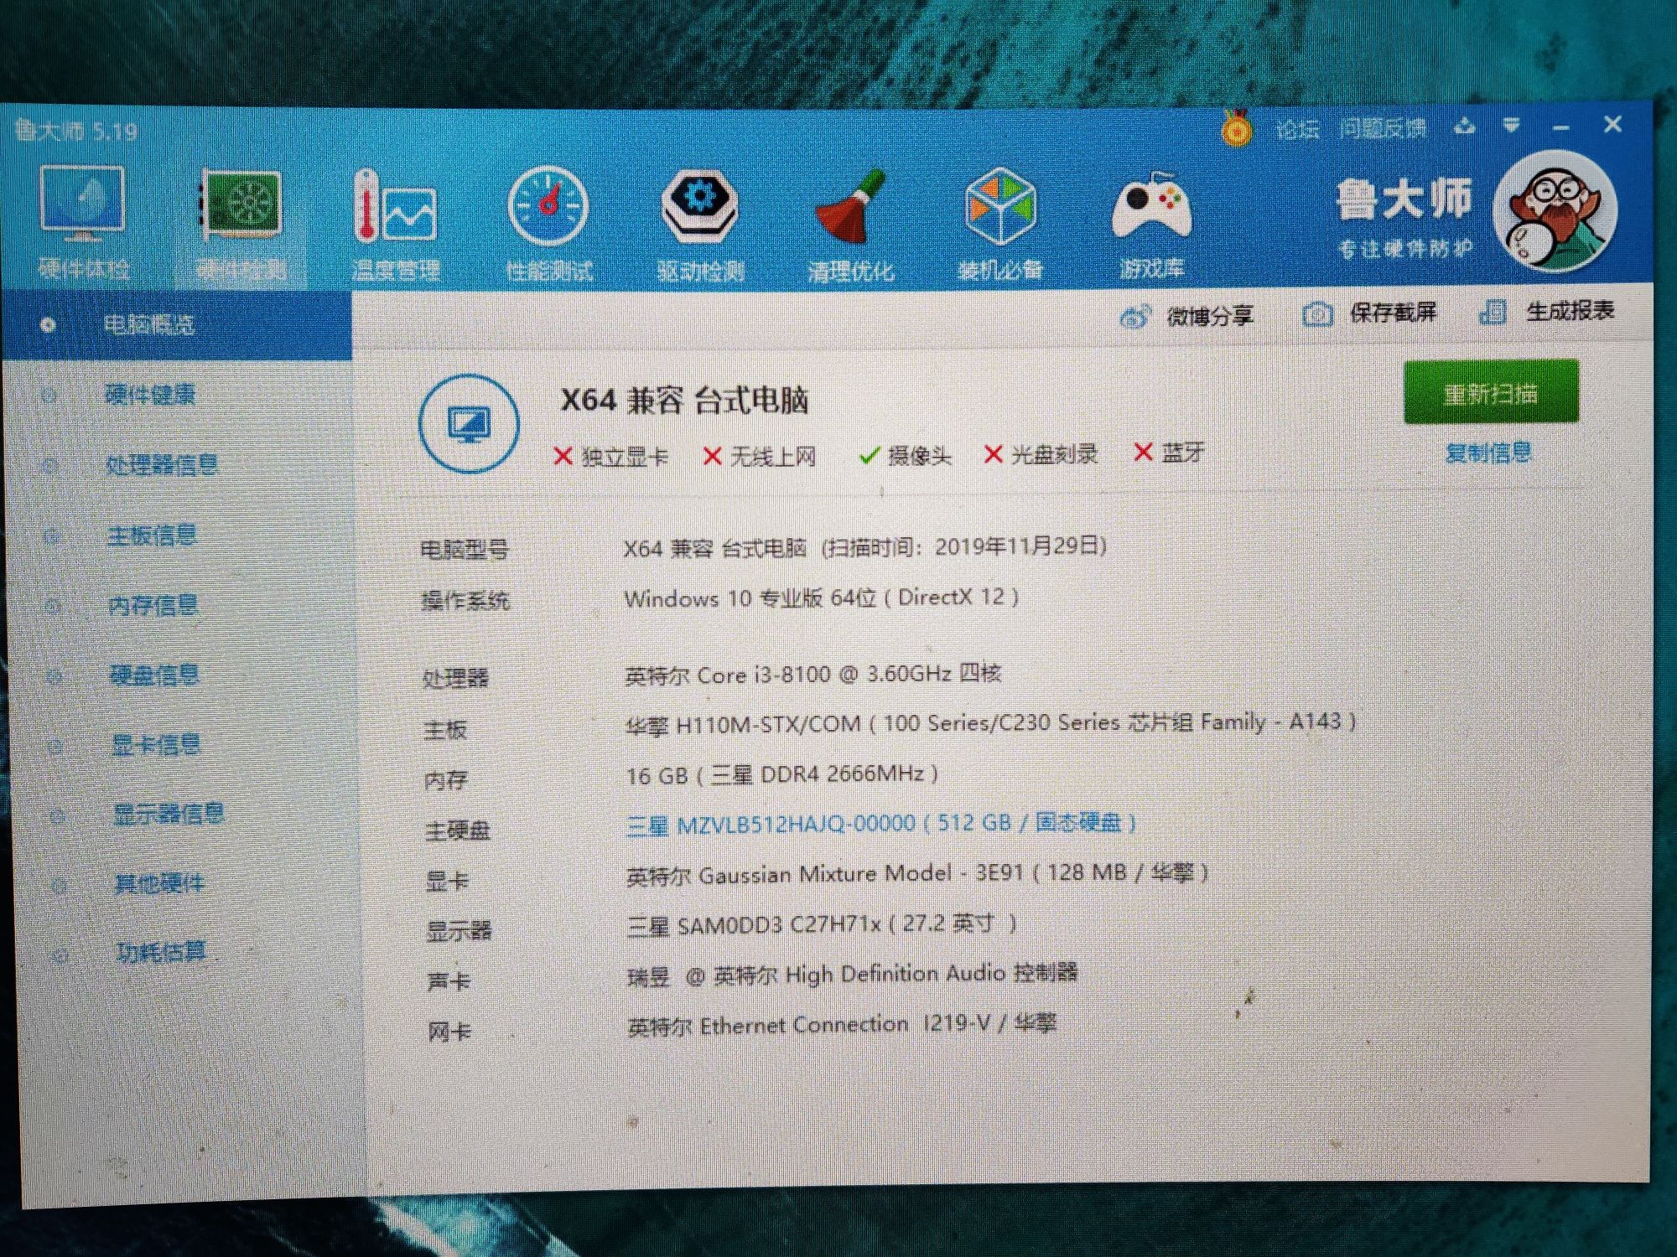Open 论坛 forum link

click(x=1296, y=129)
